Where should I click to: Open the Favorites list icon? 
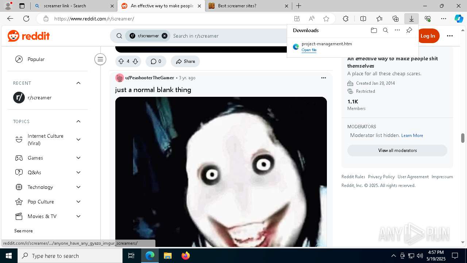pos(379,19)
